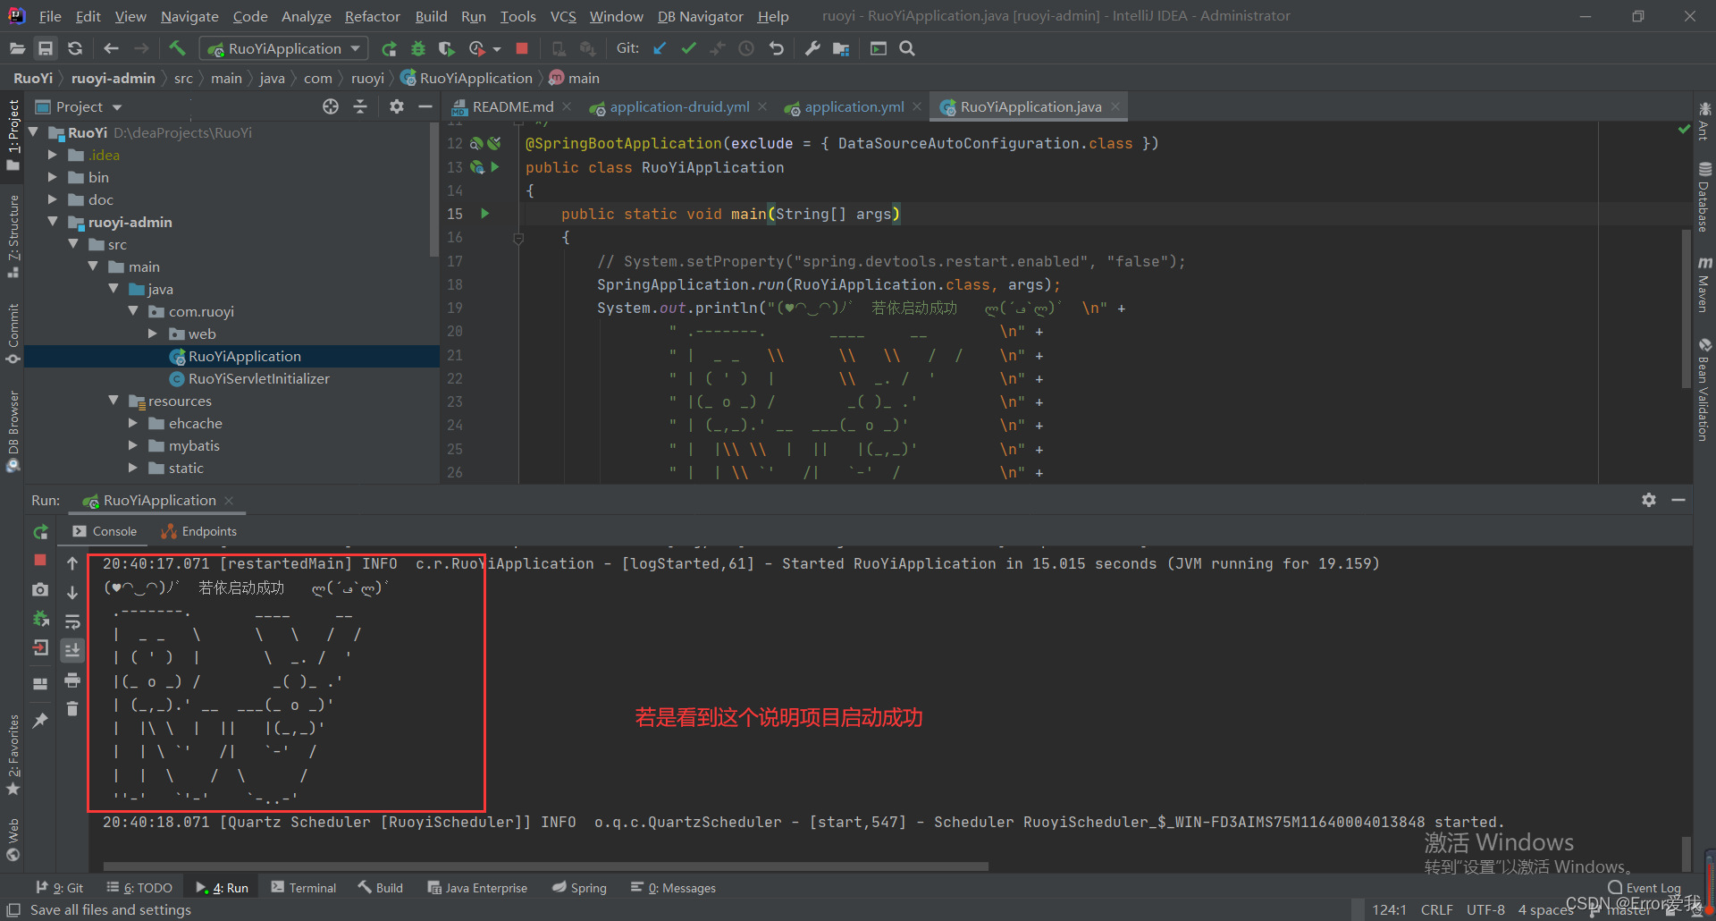Image resolution: width=1716 pixels, height=921 pixels.
Task: Open the 6: TODO tool window
Action: click(x=139, y=888)
